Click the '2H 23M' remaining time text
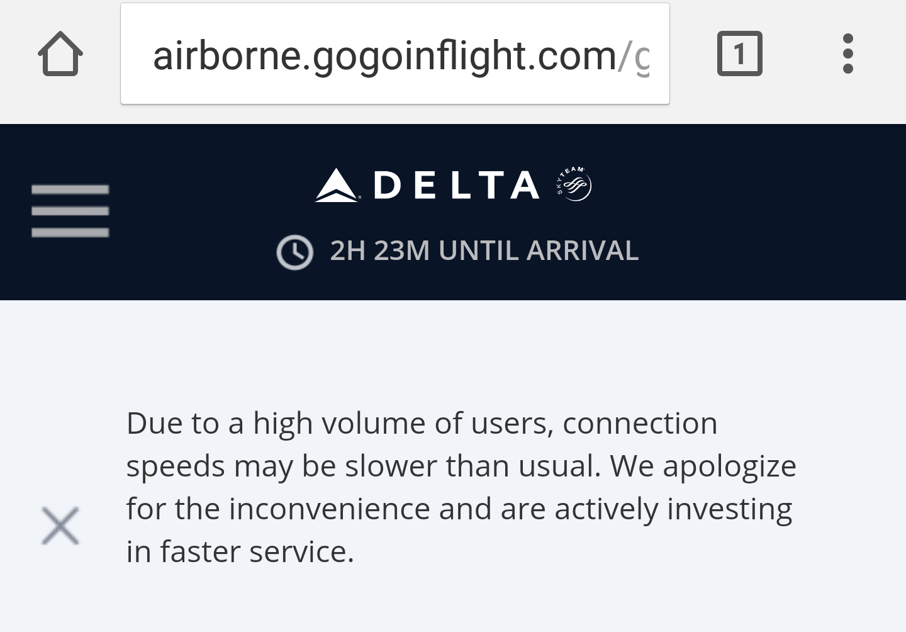The image size is (906, 632). 379,251
